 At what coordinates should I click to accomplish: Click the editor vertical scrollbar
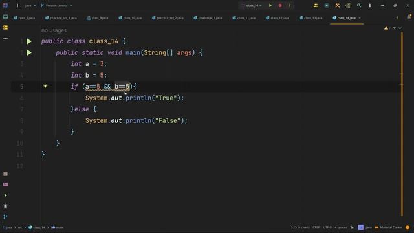click(x=402, y=124)
